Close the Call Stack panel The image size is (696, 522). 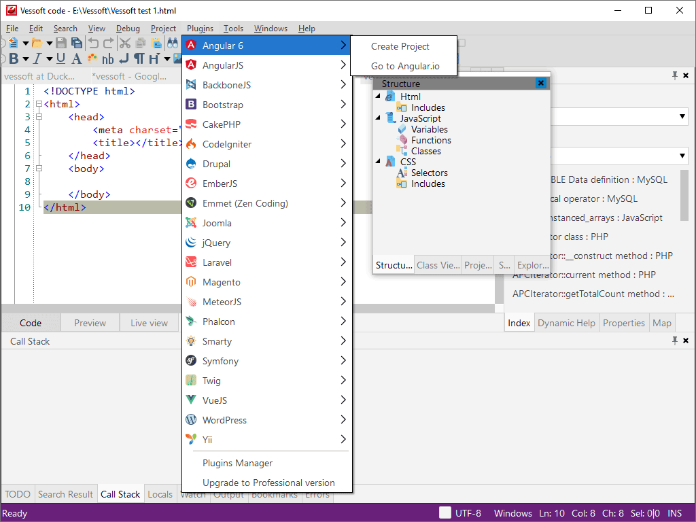(686, 341)
